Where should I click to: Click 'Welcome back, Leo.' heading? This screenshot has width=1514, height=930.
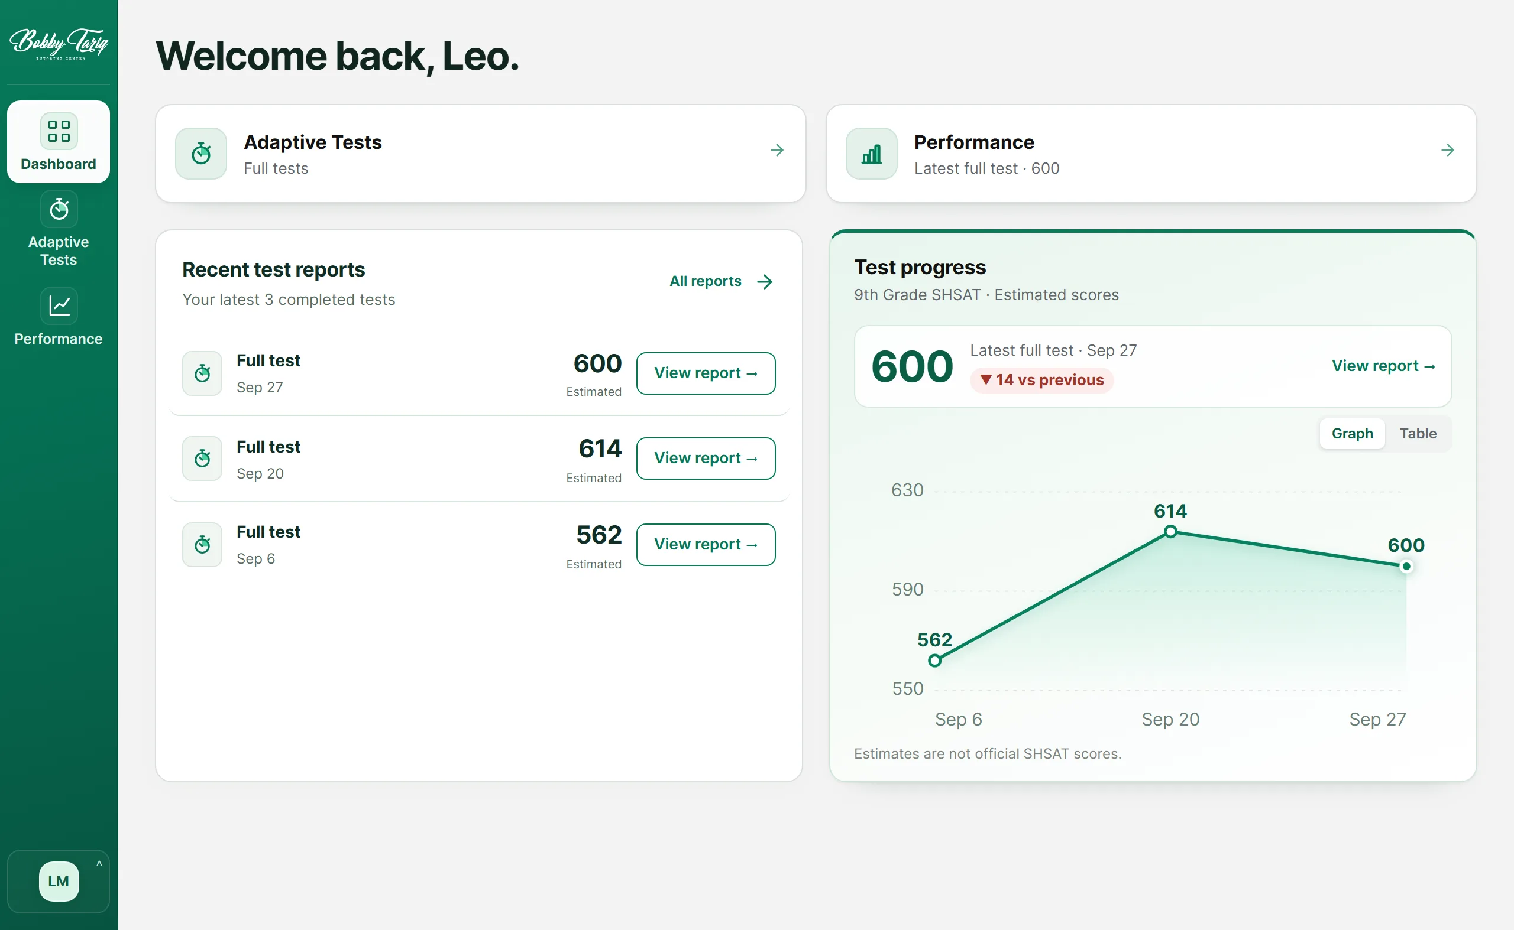point(338,57)
